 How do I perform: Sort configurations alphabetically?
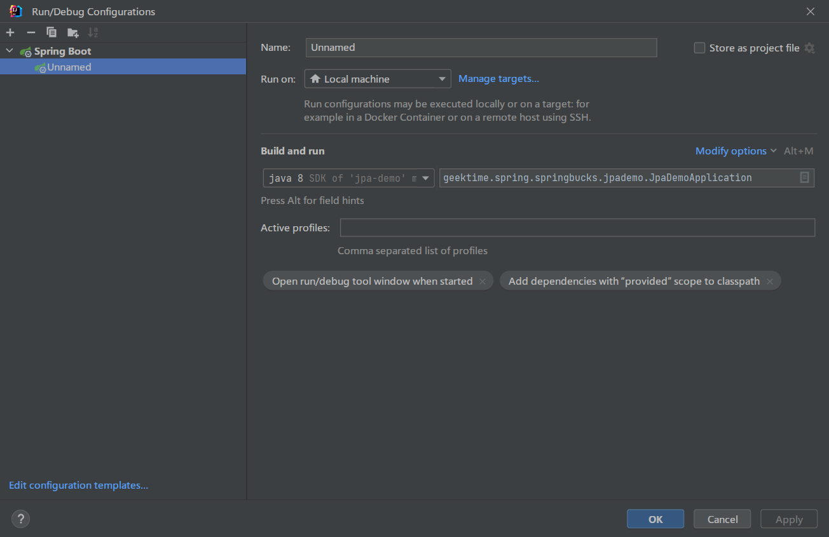pos(93,32)
